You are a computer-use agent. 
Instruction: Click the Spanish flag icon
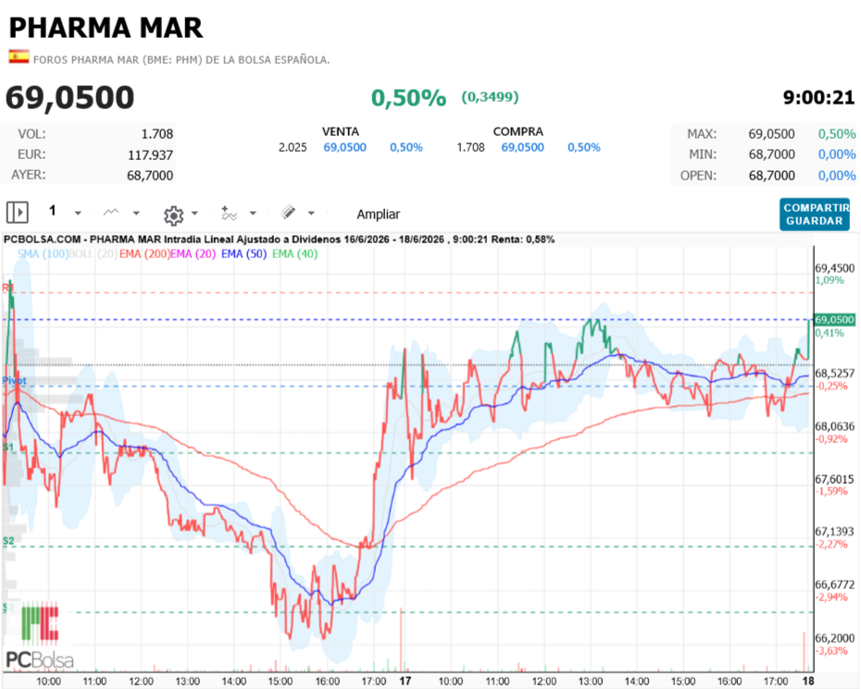point(19,56)
